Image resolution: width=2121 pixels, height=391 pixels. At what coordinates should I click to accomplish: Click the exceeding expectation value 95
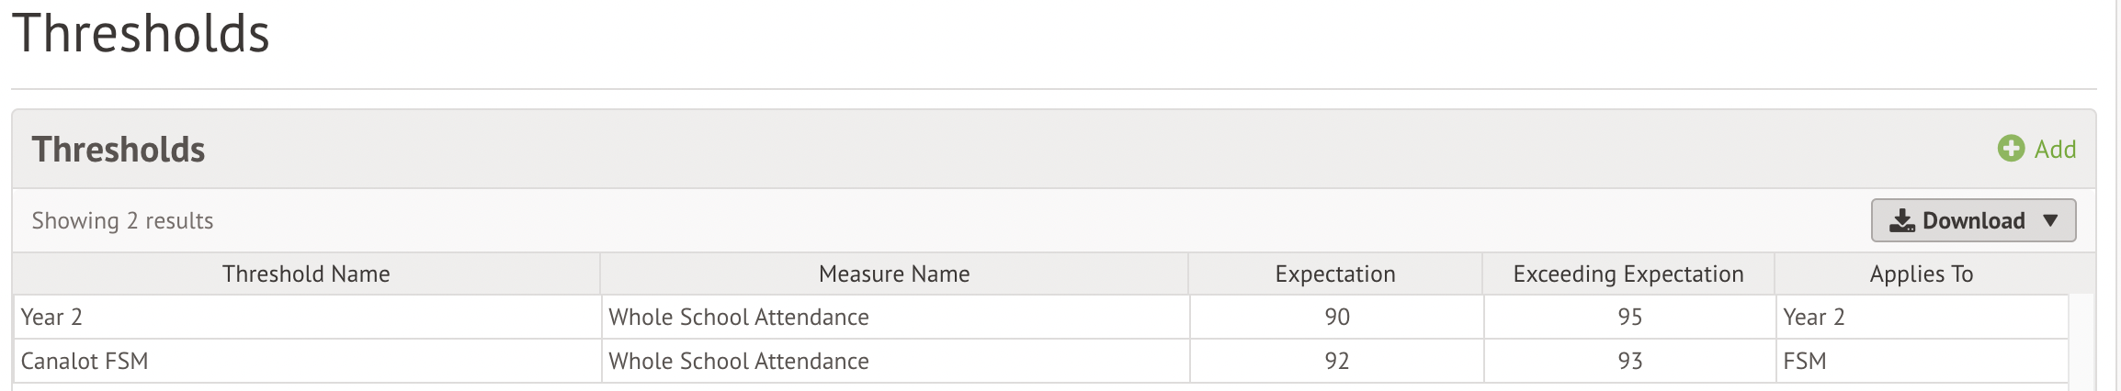point(1630,317)
